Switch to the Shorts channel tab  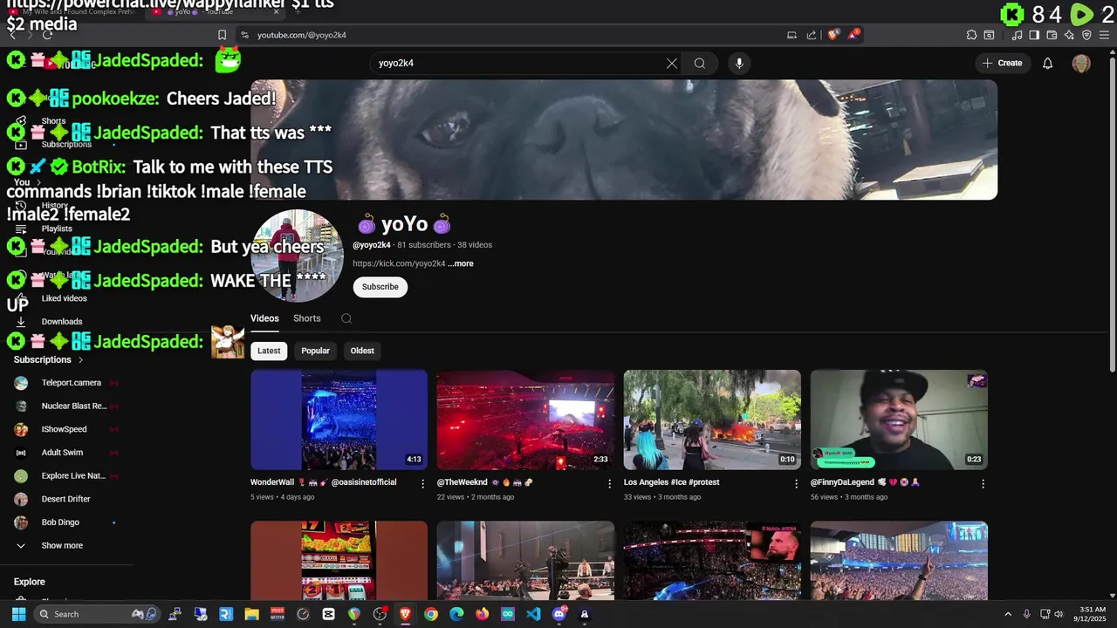point(307,318)
